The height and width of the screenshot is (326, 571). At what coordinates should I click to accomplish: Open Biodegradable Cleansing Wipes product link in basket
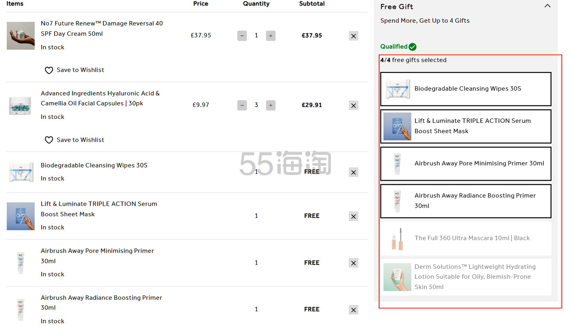[x=94, y=165]
